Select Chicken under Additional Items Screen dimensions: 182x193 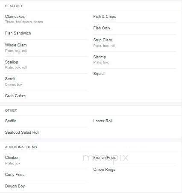[12, 158]
